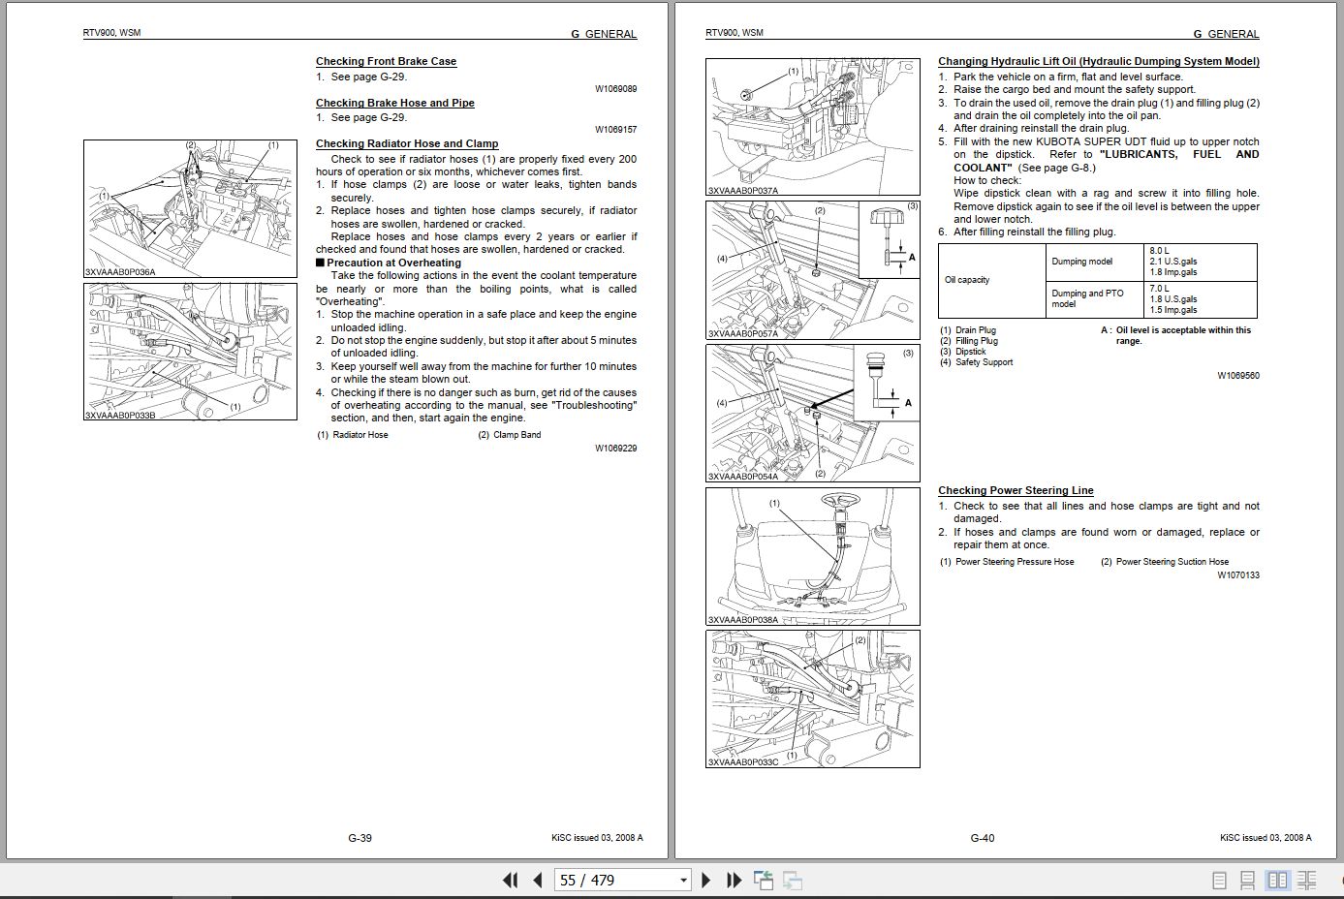This screenshot has height=899, width=1344.
Task: Switch to single page view
Action: (1220, 880)
